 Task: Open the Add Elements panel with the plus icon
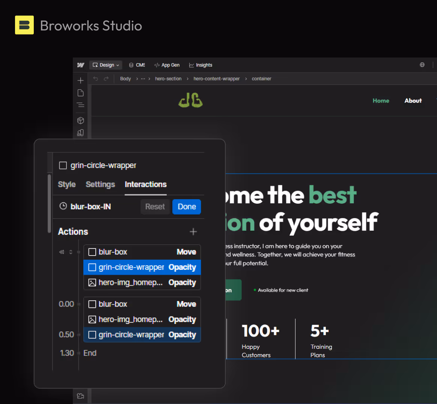[x=80, y=80]
